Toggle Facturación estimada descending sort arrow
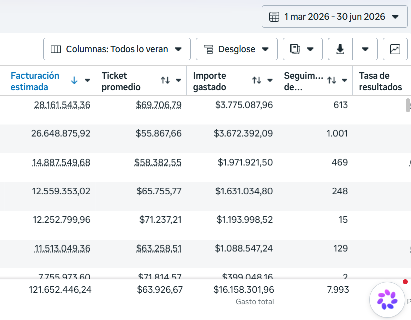The width and height of the screenshot is (411, 320). pyautogui.click(x=74, y=80)
